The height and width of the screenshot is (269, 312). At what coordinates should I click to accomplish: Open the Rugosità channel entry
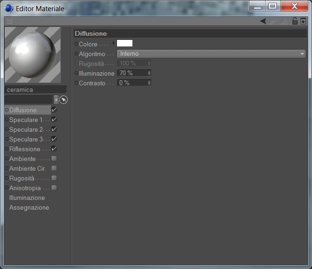pos(22,179)
